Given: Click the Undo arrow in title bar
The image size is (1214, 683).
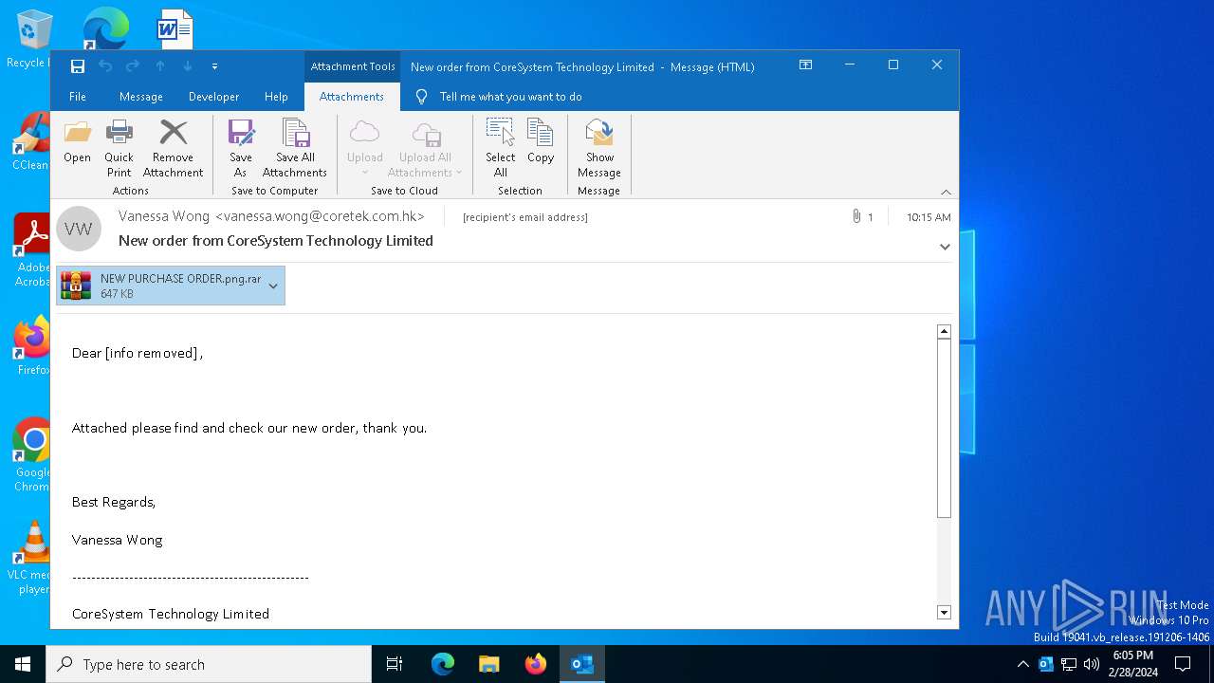Looking at the screenshot, I should (x=105, y=66).
